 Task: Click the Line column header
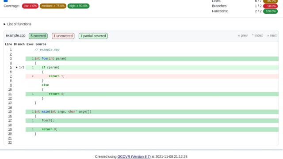8,44
